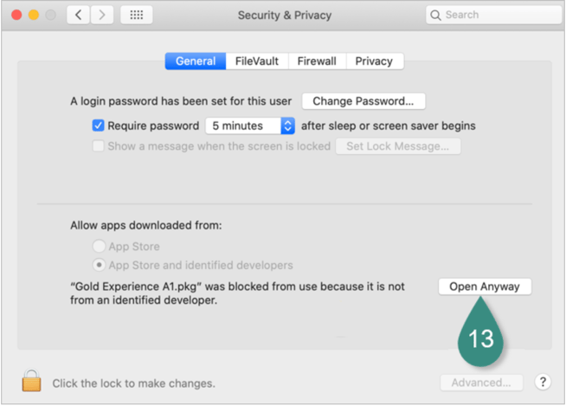Click the red close window button
This screenshot has width=566, height=406.
point(16,15)
